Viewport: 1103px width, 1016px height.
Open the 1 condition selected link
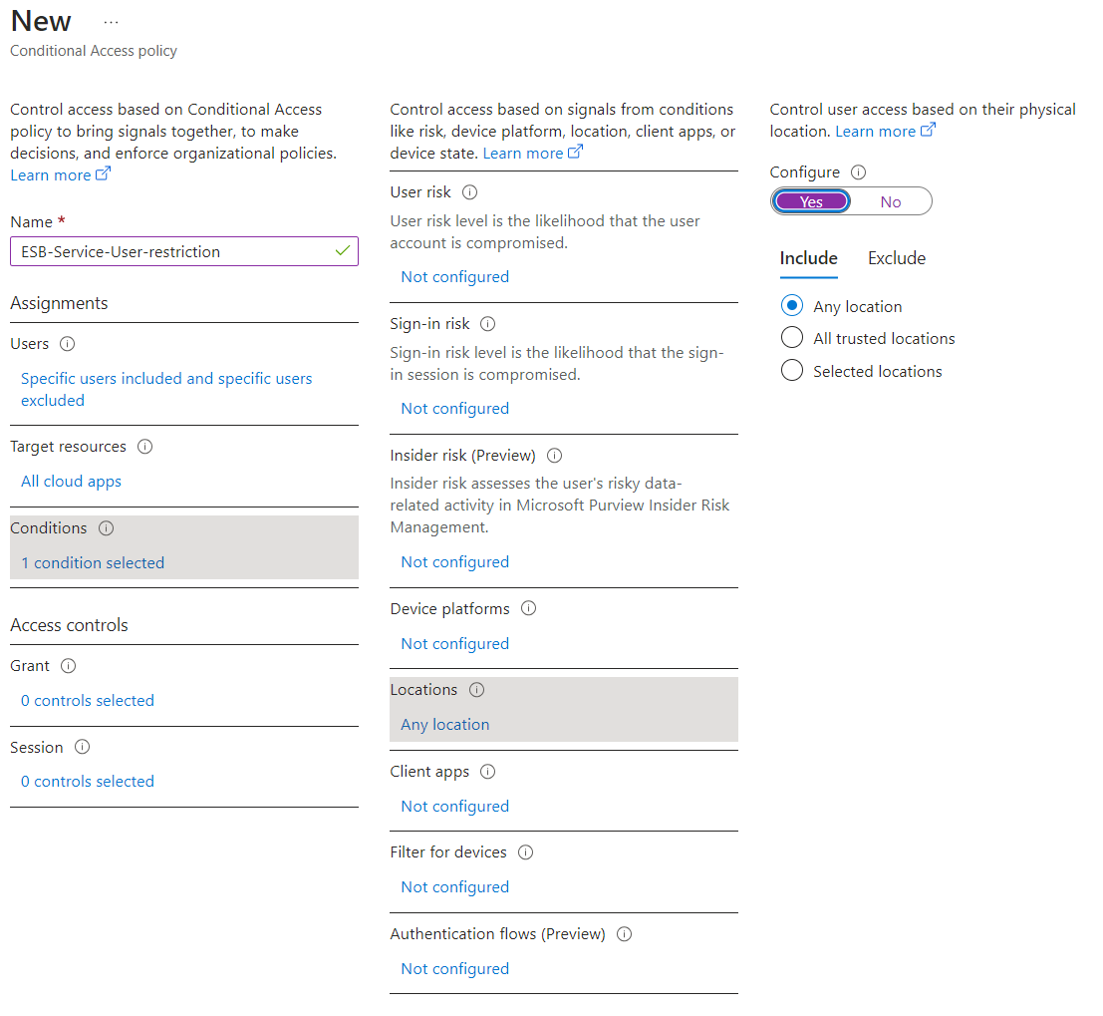tap(92, 563)
